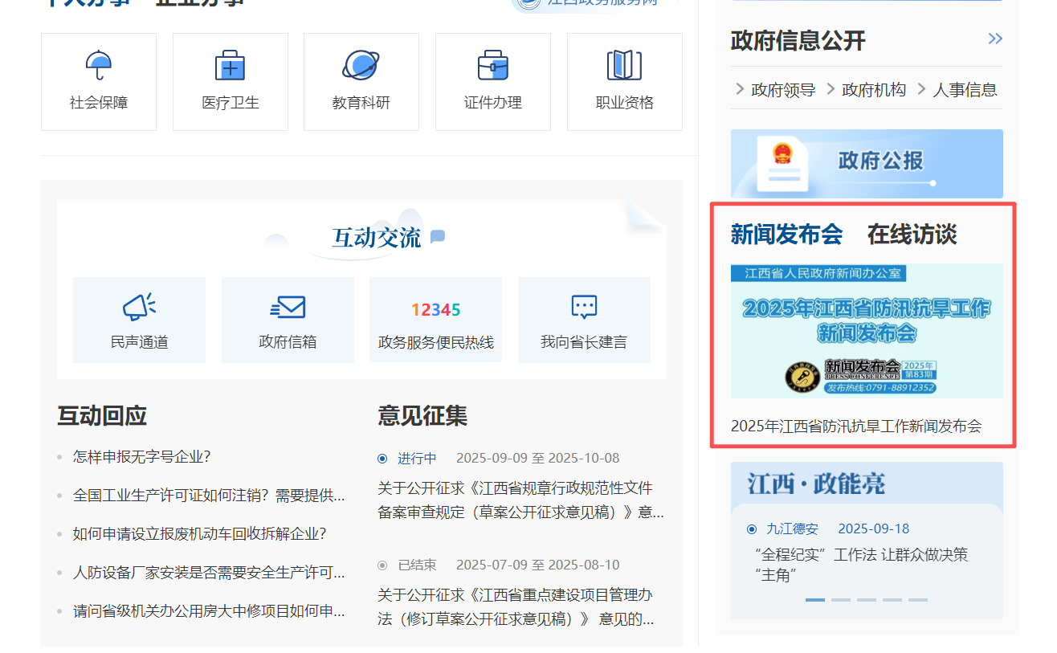
Task: Open the 江西省规章行政规范性文件备案审查规定 consultation
Action: pos(521,500)
